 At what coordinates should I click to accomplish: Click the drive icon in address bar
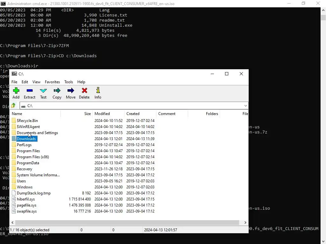[23, 106]
